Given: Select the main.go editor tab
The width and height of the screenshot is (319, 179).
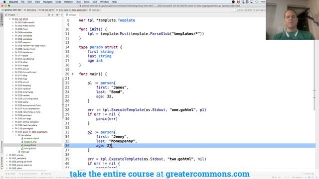Looking at the screenshot, I should point(72,15).
